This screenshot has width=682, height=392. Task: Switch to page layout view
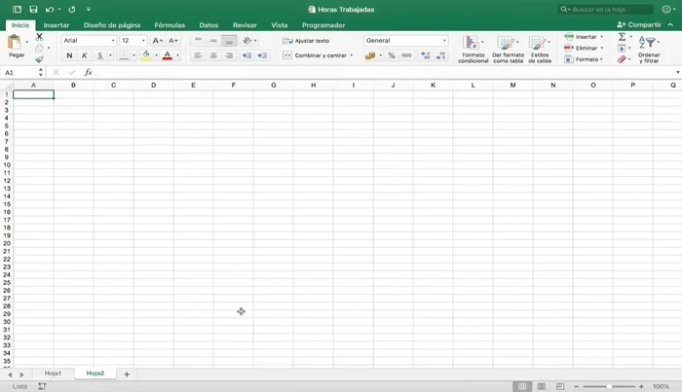(x=541, y=386)
